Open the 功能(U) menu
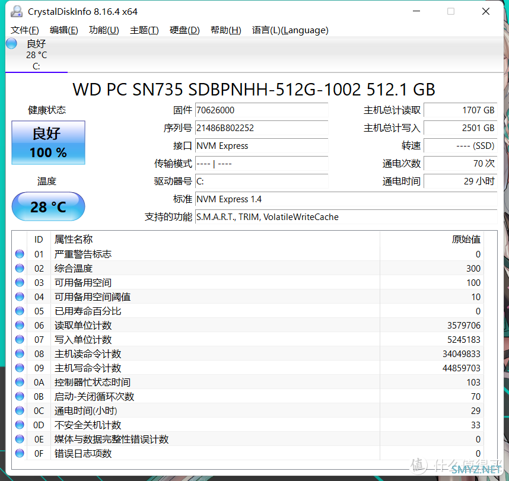 point(104,30)
